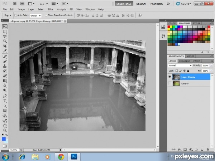This screenshot has height=161, width=215.
Task: Toggle lock transparent pixels
Action: (x=177, y=71)
